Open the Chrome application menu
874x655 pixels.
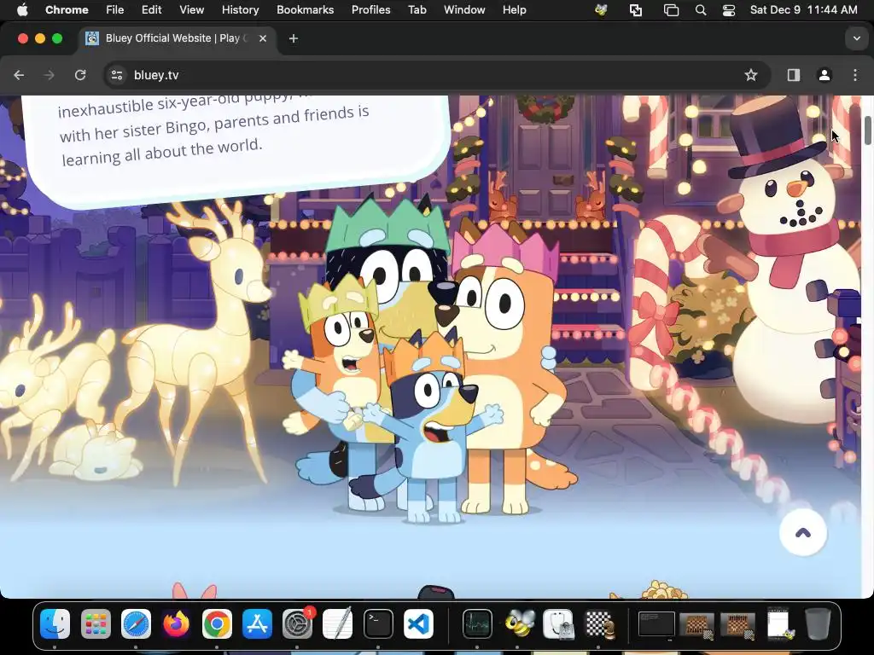point(67,10)
